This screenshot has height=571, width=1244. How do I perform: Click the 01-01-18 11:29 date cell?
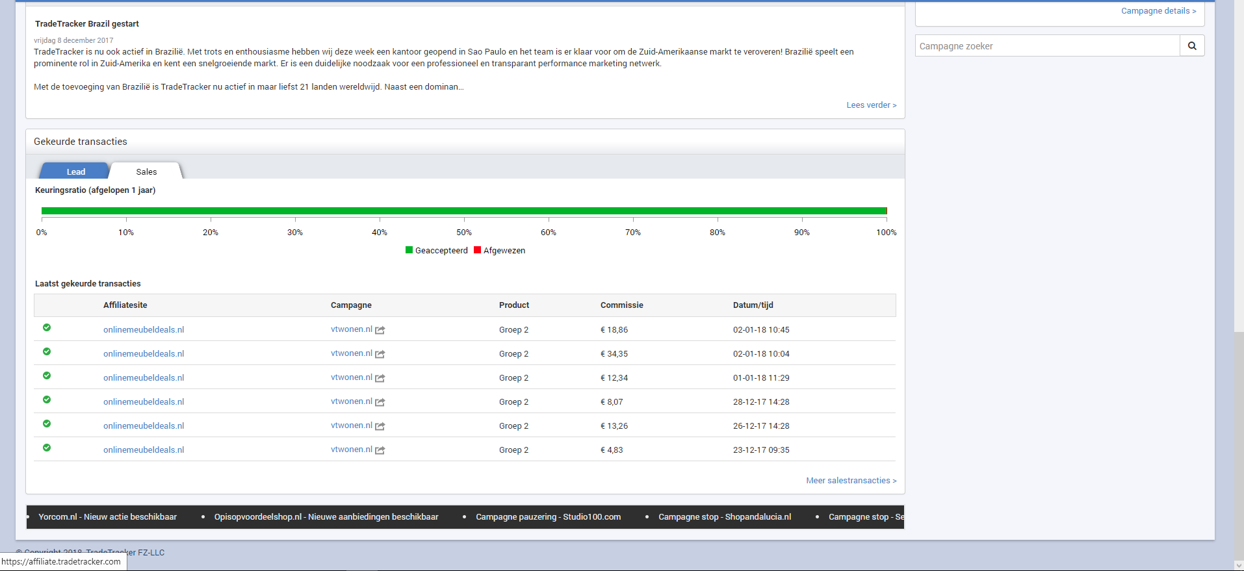click(x=761, y=378)
